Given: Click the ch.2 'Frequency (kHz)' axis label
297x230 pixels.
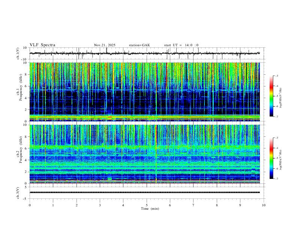Looking at the screenshot, I should point(21,150).
